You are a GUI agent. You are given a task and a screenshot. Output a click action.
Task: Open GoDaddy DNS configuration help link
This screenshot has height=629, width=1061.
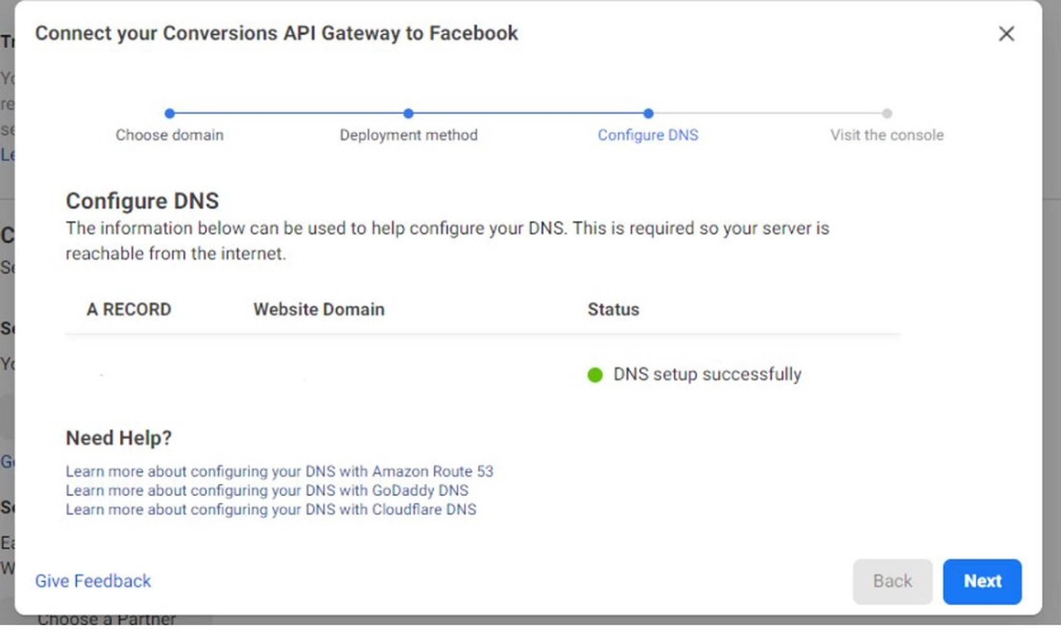click(267, 490)
